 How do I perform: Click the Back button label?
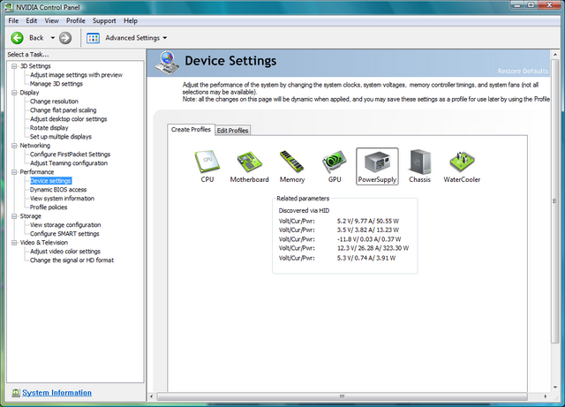36,38
